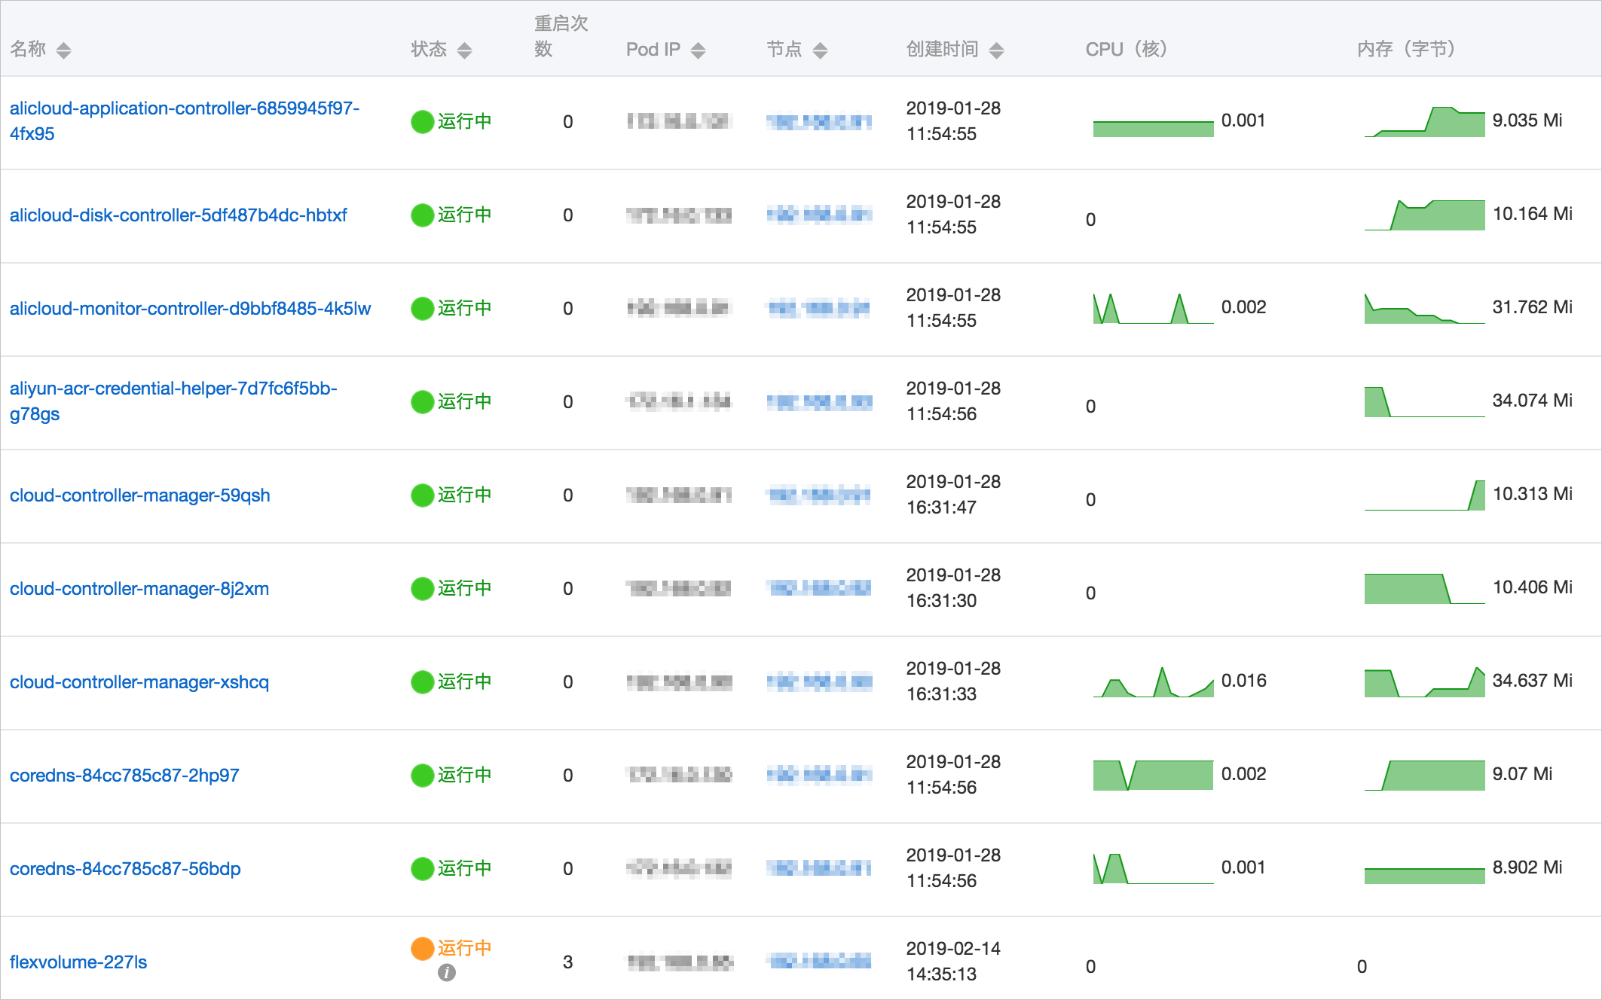Viewport: 1602px width, 1000px height.
Task: Sort by node column arrows
Action: 821,50
